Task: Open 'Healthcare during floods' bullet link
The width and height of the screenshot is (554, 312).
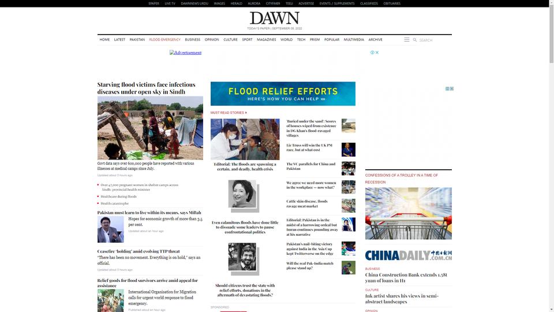Action: click(118, 196)
